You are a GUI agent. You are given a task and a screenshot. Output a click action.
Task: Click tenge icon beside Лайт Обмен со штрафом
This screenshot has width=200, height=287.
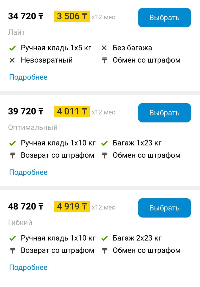(104, 60)
